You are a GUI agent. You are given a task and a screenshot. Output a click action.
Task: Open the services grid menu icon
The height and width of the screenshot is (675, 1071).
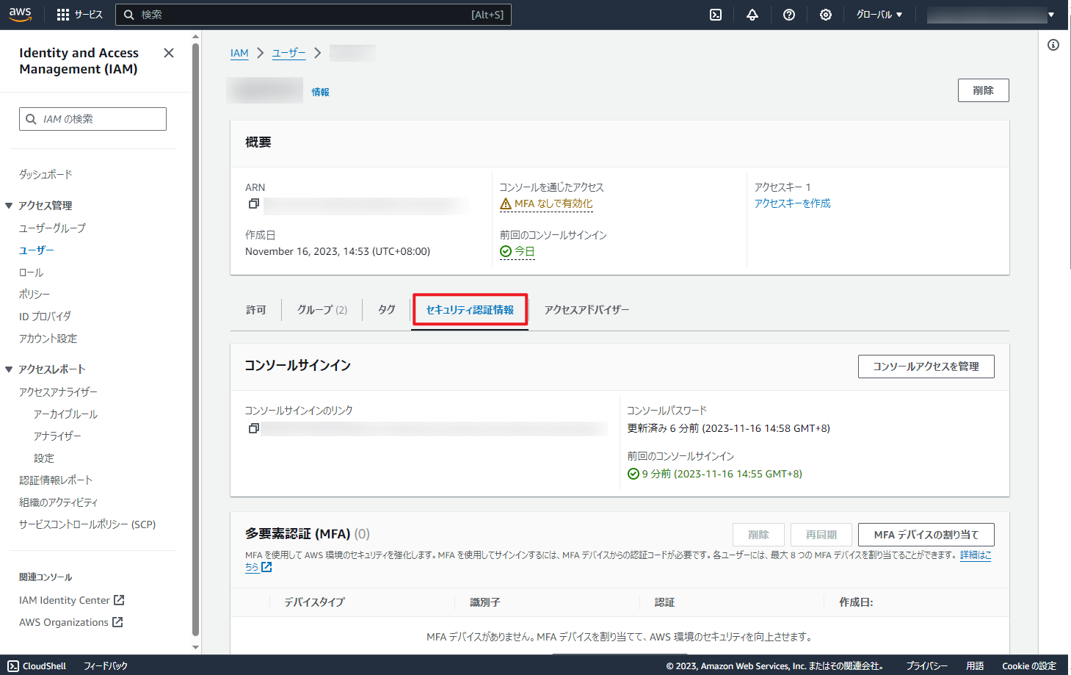tap(63, 15)
